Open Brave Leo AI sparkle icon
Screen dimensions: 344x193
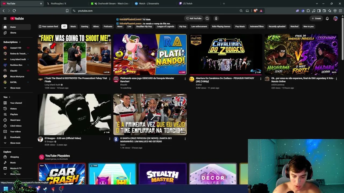point(329,11)
